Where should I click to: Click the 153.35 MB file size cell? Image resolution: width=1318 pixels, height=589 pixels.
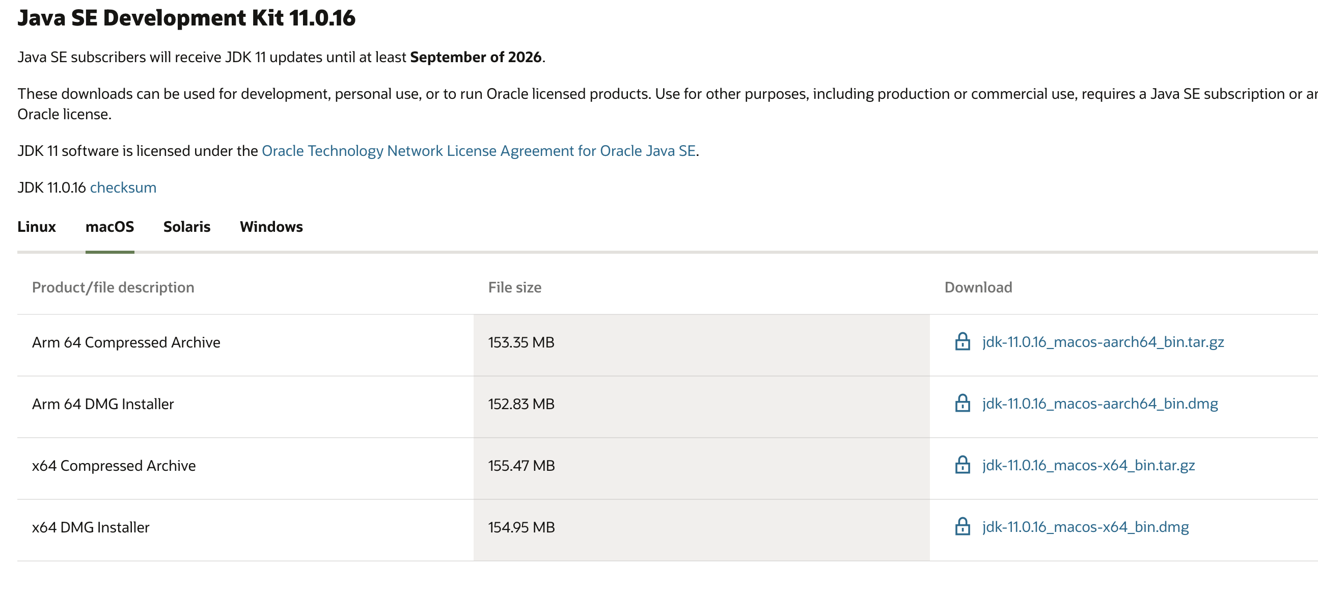[x=701, y=345]
